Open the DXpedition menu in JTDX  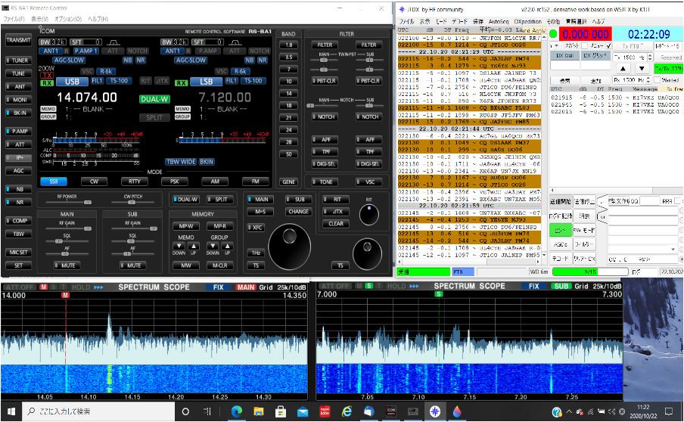527,21
